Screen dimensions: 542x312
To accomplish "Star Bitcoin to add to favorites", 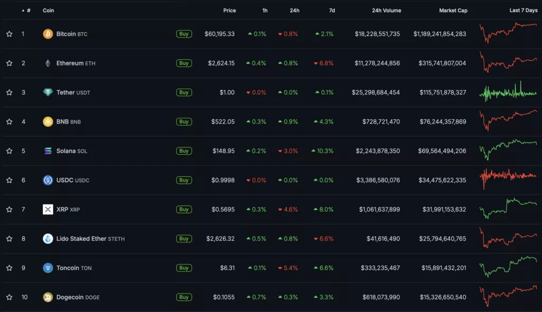I will pos(9,34).
